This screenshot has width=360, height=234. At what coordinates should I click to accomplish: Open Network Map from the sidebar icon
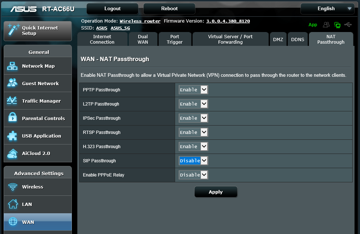[x=12, y=66]
